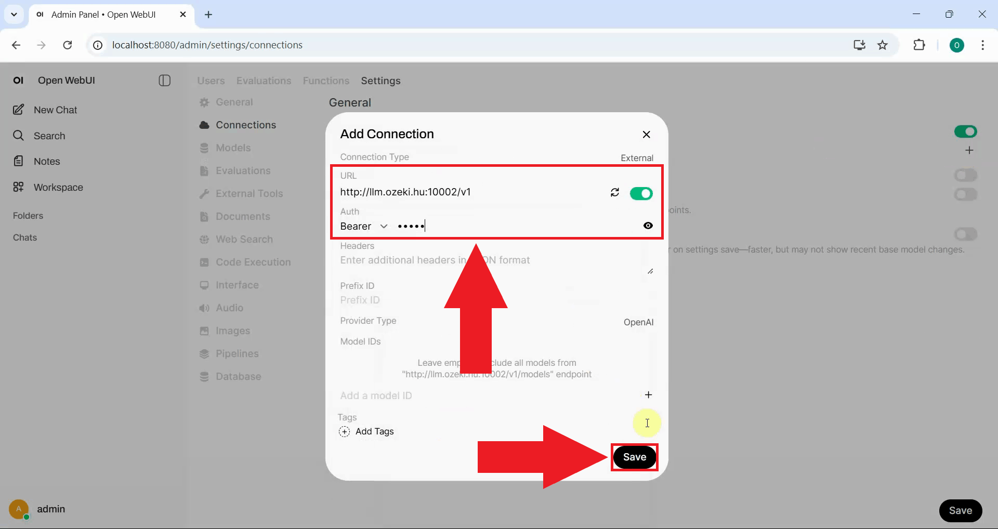Switch to the Functions tab

(326, 81)
